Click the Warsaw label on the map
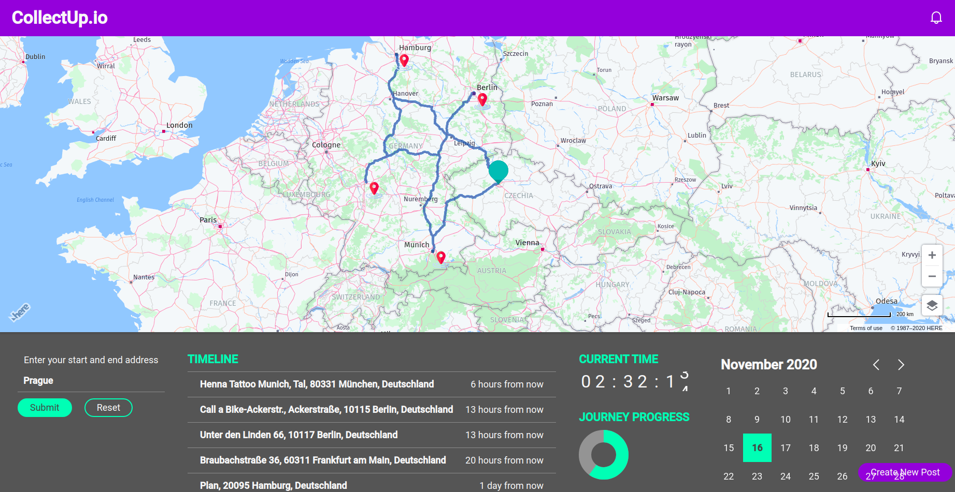This screenshot has height=492, width=955. coord(665,98)
